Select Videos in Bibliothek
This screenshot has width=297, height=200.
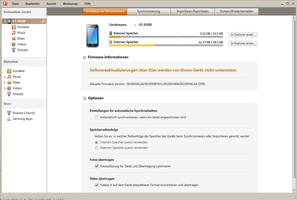(x=17, y=88)
